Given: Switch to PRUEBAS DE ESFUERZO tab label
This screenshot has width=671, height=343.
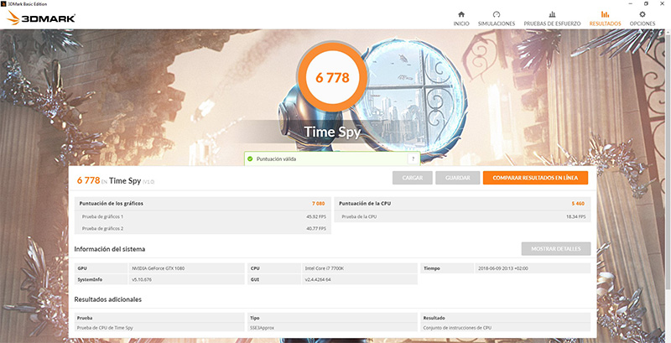Looking at the screenshot, I should click(x=552, y=24).
